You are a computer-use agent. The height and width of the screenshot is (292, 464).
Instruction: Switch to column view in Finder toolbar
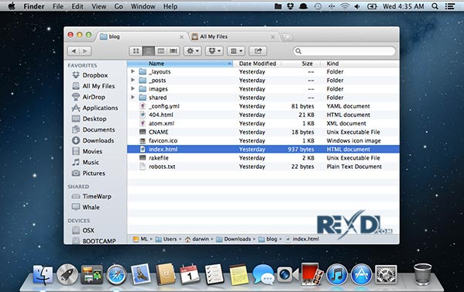tap(161, 51)
